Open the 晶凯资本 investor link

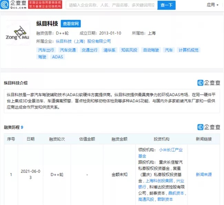point(176,193)
